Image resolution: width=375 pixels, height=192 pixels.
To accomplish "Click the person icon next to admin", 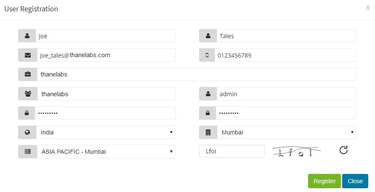I will click(208, 94).
